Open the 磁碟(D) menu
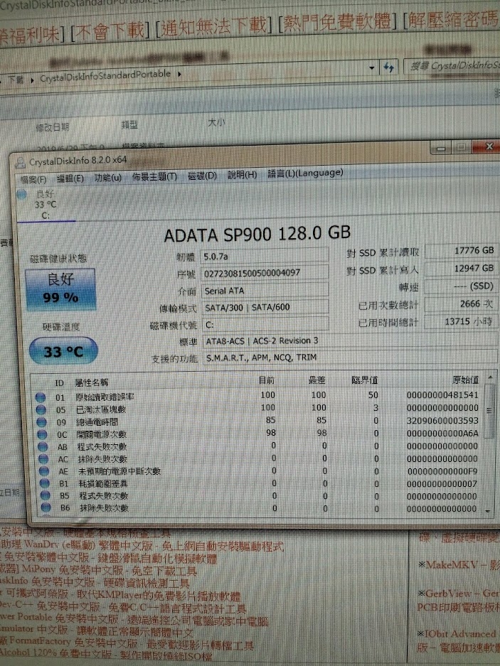The width and height of the screenshot is (500, 666). [x=202, y=176]
